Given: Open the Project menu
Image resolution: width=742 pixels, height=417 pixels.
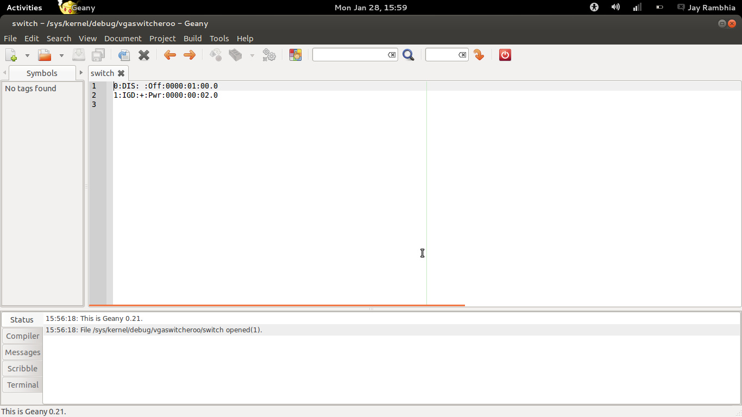Looking at the screenshot, I should point(162,39).
